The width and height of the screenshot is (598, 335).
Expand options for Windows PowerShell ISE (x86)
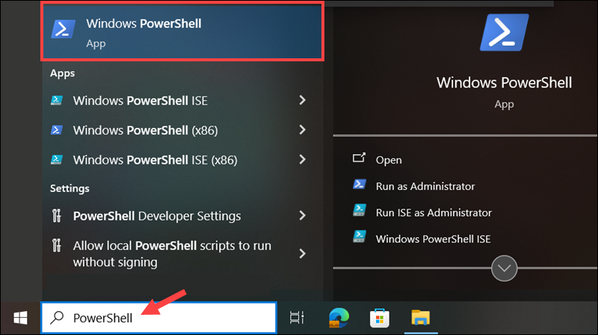click(x=303, y=159)
